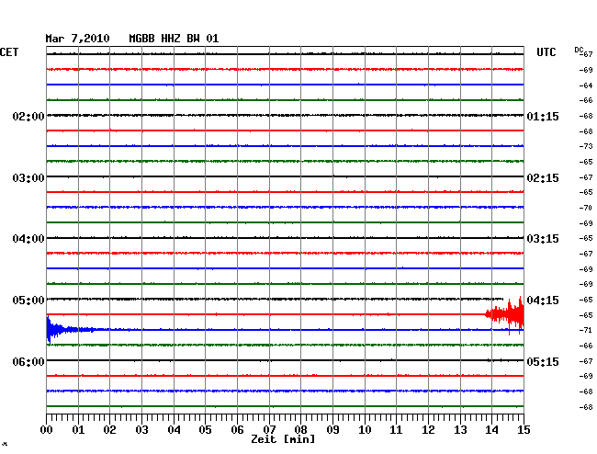The height and width of the screenshot is (454, 597).
Task: Click the 05:15 UTC time label
Action: click(x=543, y=361)
